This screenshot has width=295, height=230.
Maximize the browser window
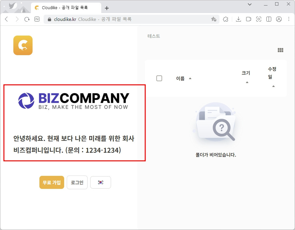coord(277,4)
